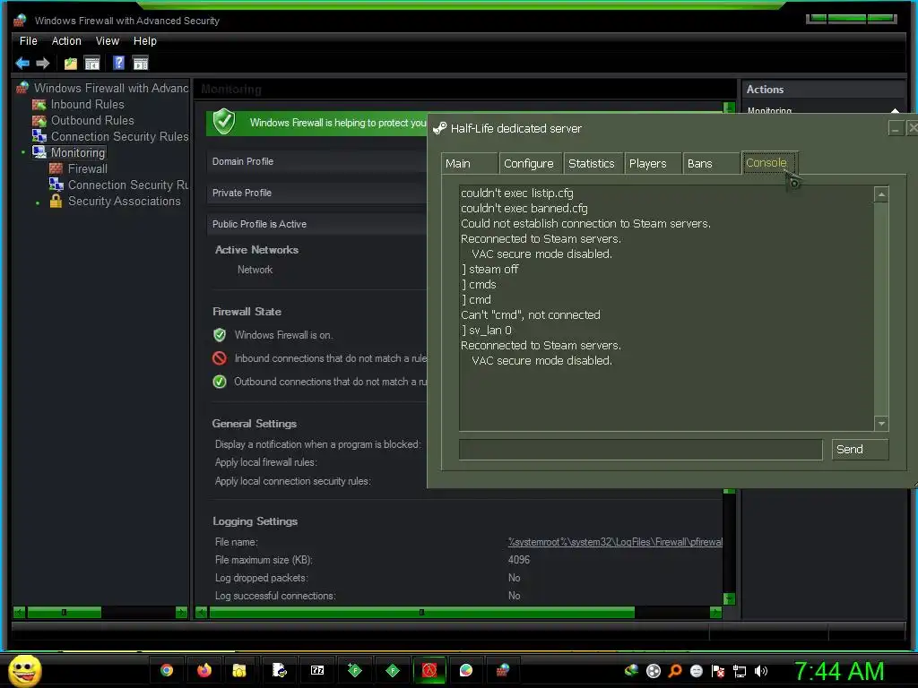Open Firefox from the taskbar

[204, 670]
